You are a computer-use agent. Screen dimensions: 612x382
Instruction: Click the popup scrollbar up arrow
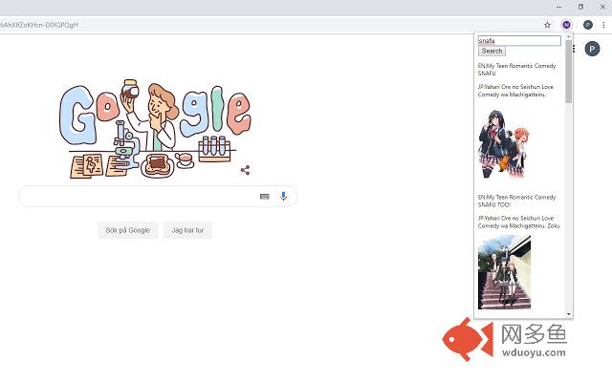pos(569,38)
